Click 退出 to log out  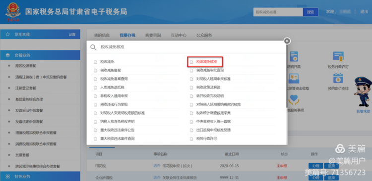pos(364,11)
